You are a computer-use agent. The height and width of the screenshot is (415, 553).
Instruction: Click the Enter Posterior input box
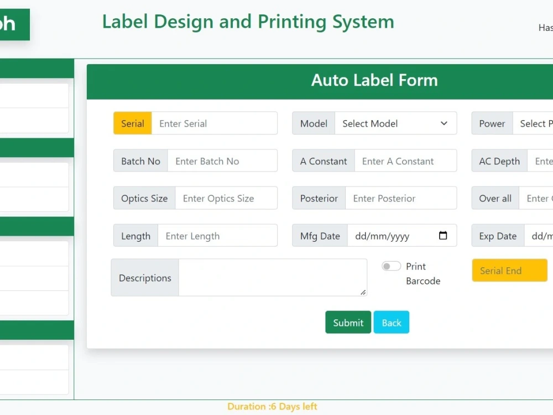click(401, 198)
